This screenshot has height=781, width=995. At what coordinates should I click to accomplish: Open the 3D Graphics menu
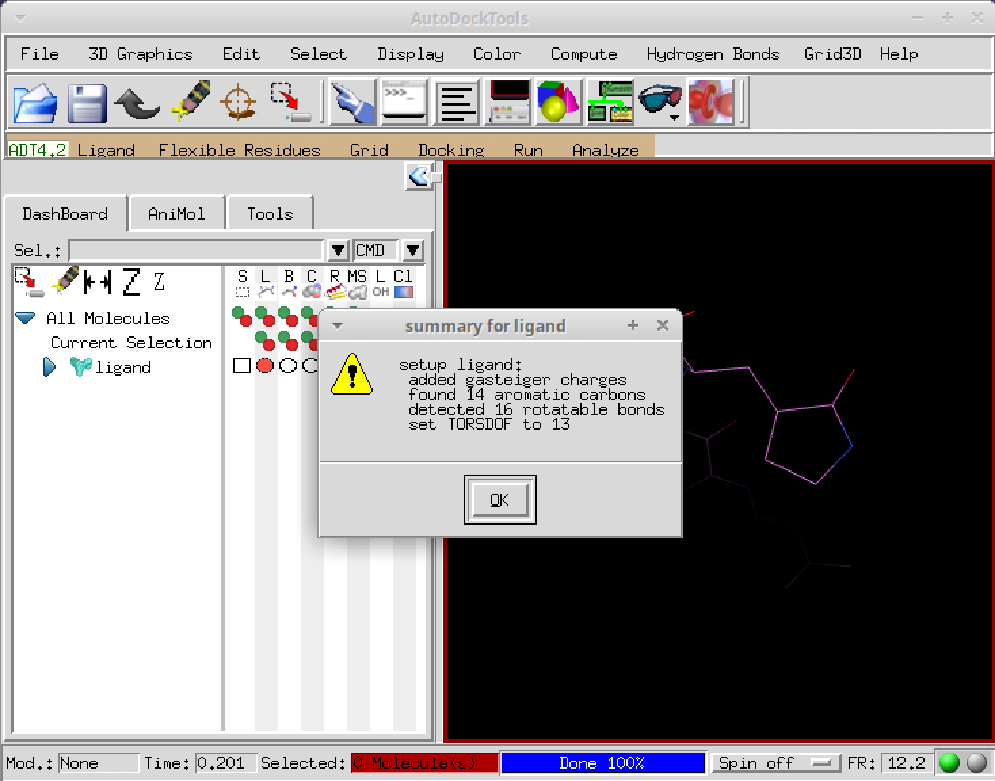141,54
